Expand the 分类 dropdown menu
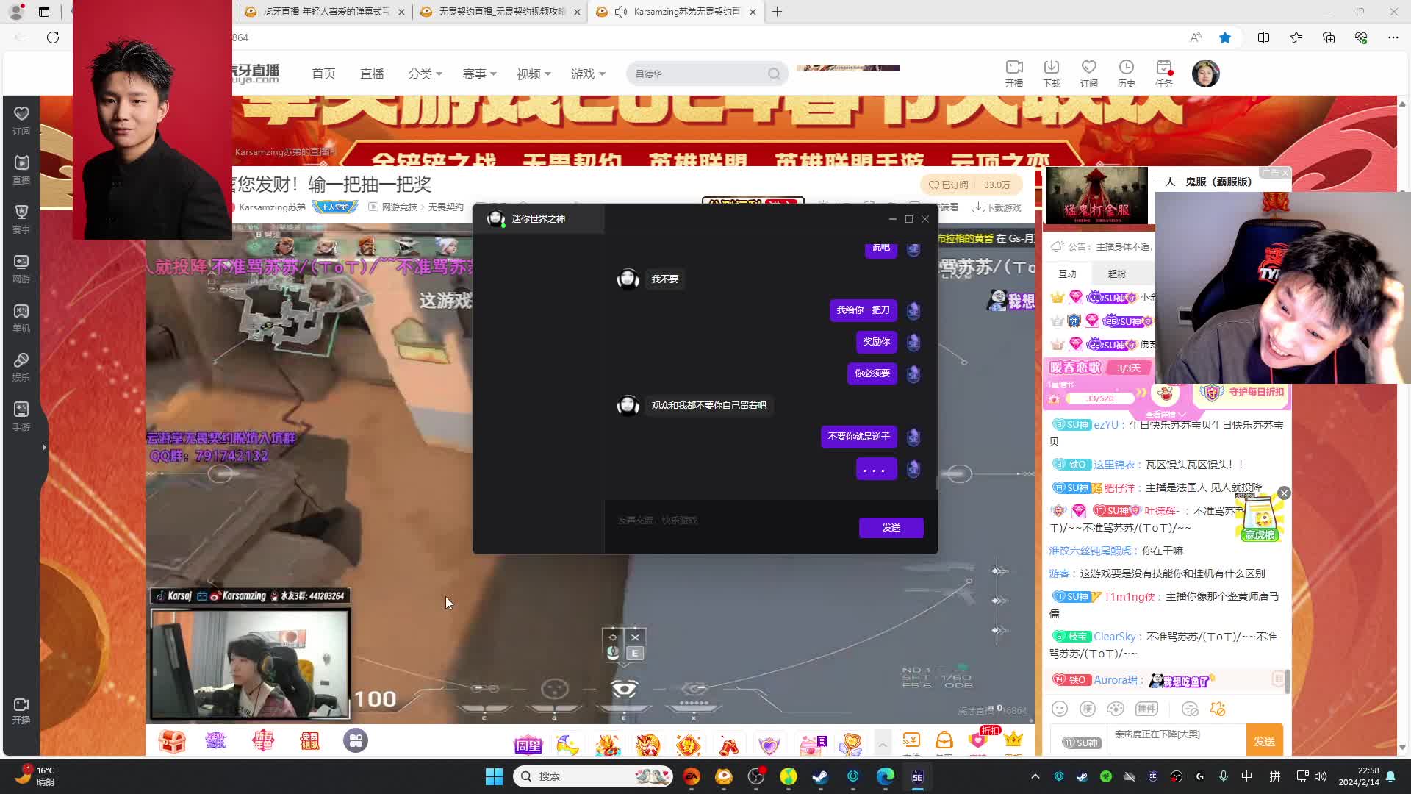 425,74
